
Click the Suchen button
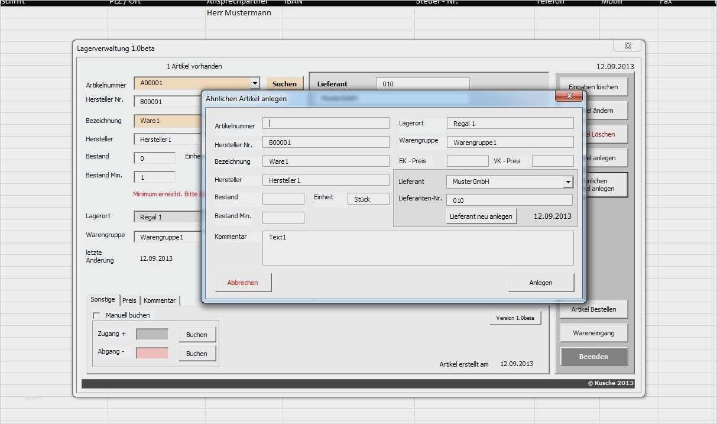285,84
